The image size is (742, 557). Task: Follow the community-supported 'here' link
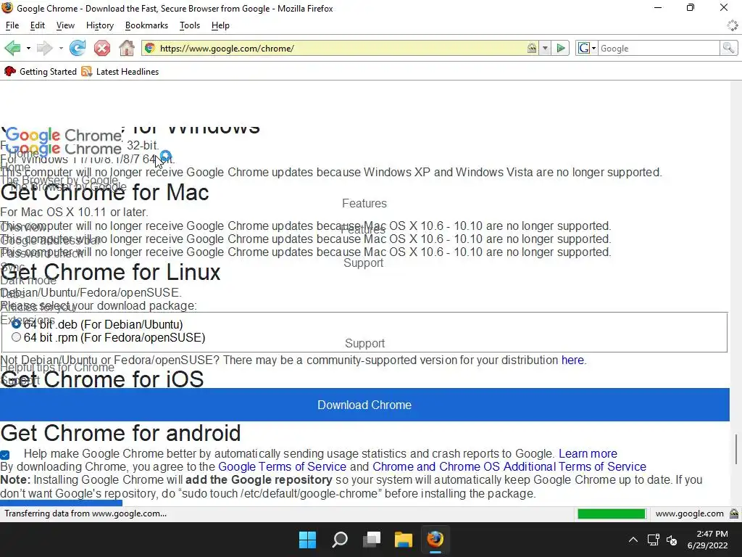coord(572,360)
